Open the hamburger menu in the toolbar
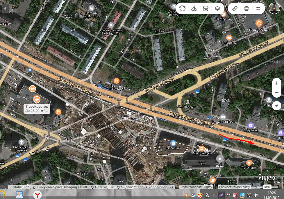The width and height of the screenshot is (284, 199). (258, 8)
